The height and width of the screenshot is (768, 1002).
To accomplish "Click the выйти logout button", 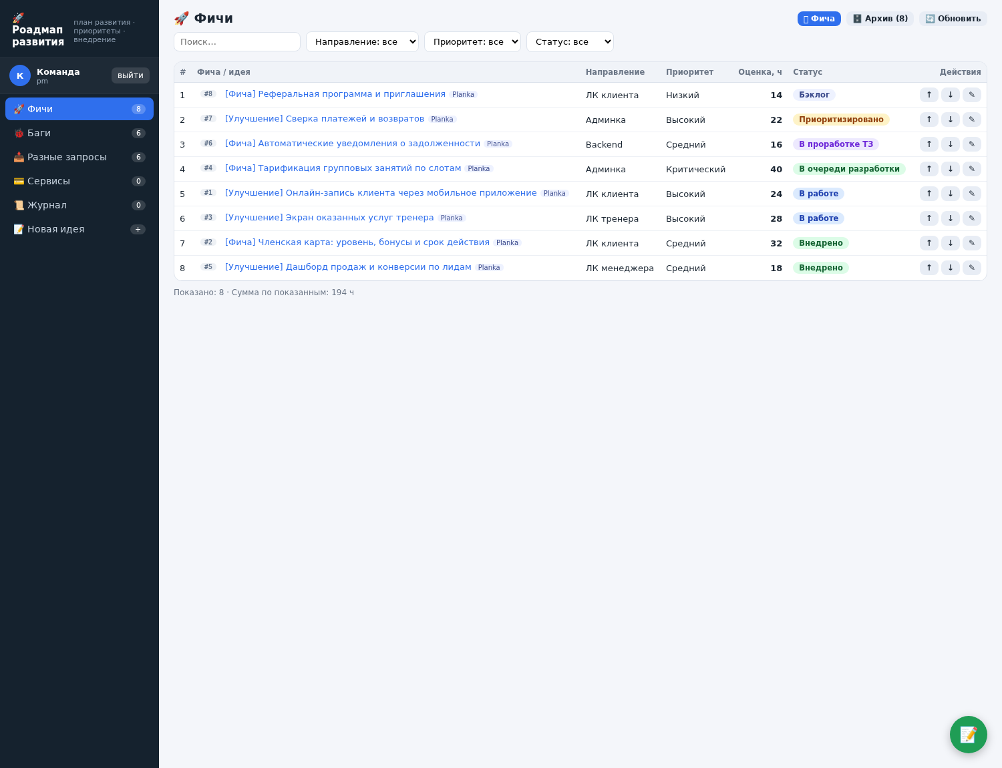I will 130,75.
